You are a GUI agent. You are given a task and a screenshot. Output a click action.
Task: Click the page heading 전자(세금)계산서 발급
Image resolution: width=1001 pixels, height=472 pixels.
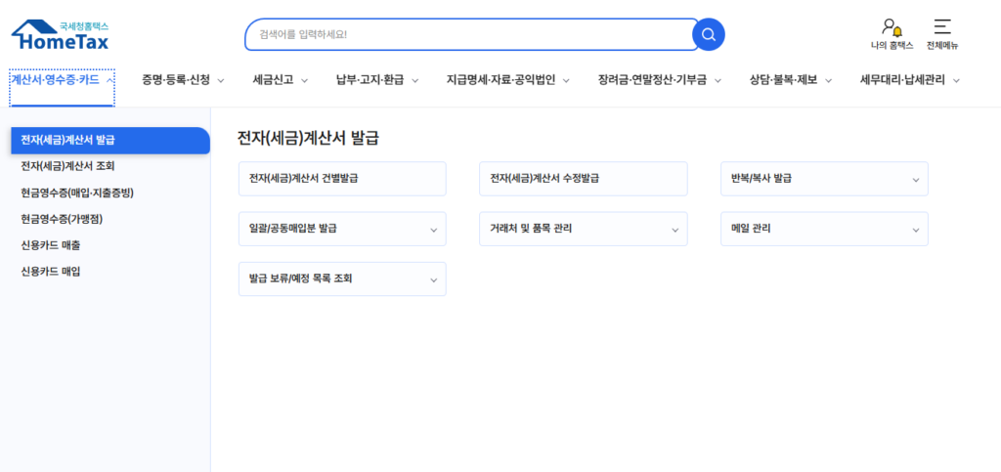[308, 138]
